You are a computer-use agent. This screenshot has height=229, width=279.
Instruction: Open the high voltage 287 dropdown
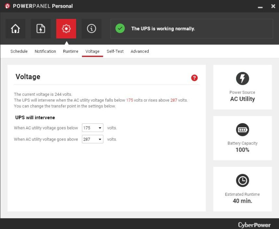[92, 139]
